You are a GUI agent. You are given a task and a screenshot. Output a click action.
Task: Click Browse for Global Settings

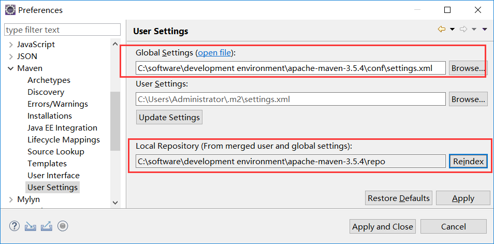(x=468, y=68)
